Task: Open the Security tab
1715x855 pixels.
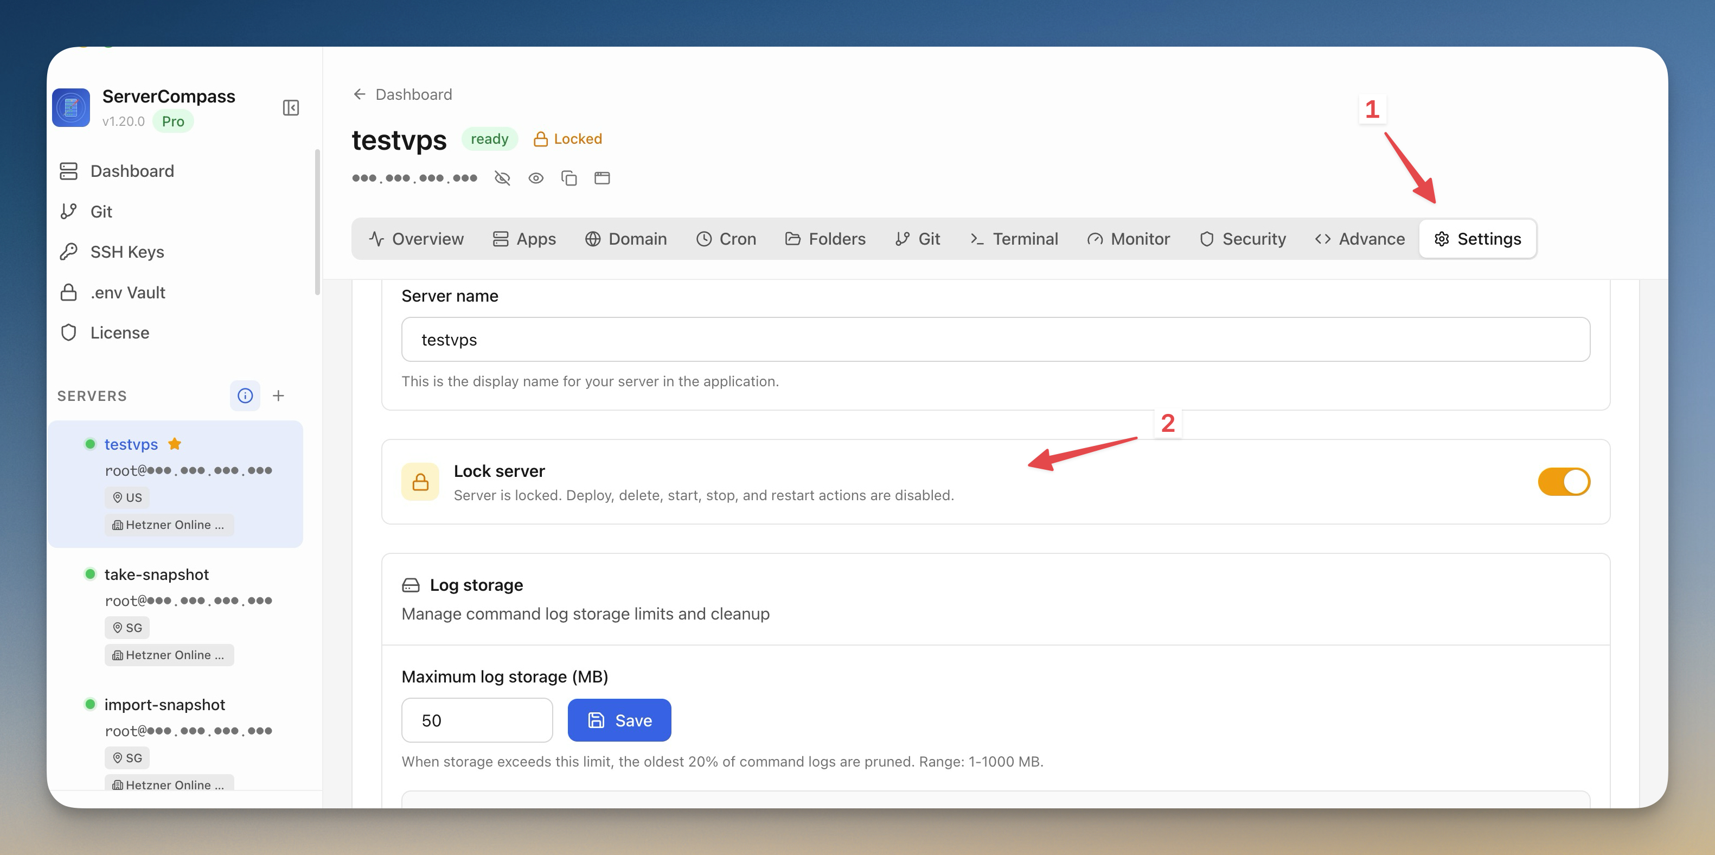Action: [x=1242, y=239]
